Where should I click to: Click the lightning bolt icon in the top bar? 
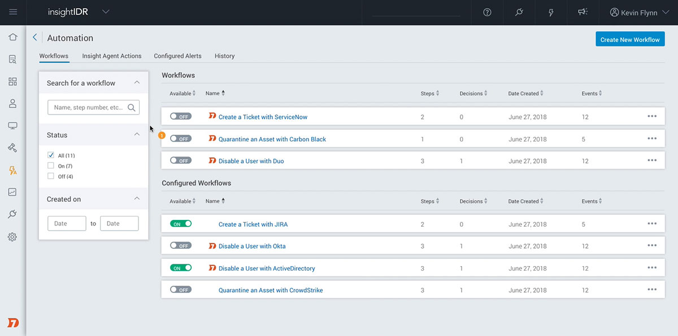pyautogui.click(x=551, y=12)
